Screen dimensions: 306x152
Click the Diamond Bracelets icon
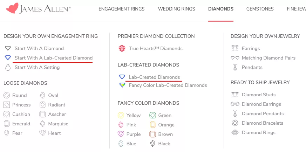pos(235,123)
